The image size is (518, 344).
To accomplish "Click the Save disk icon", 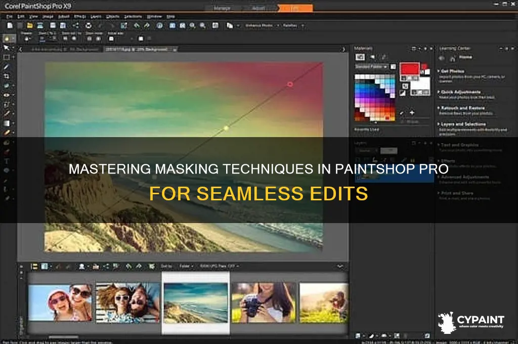I will (53, 25).
